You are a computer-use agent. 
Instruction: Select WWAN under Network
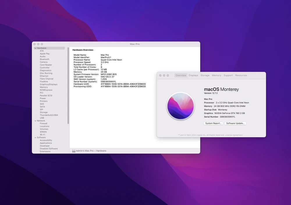tap(43, 132)
